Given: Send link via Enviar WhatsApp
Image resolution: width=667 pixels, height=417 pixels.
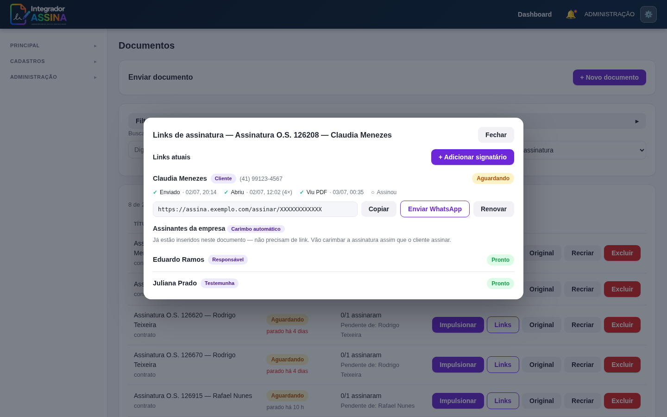Looking at the screenshot, I should pyautogui.click(x=434, y=209).
